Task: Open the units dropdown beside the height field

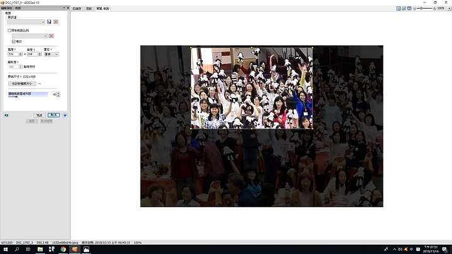Action: pyautogui.click(x=51, y=54)
